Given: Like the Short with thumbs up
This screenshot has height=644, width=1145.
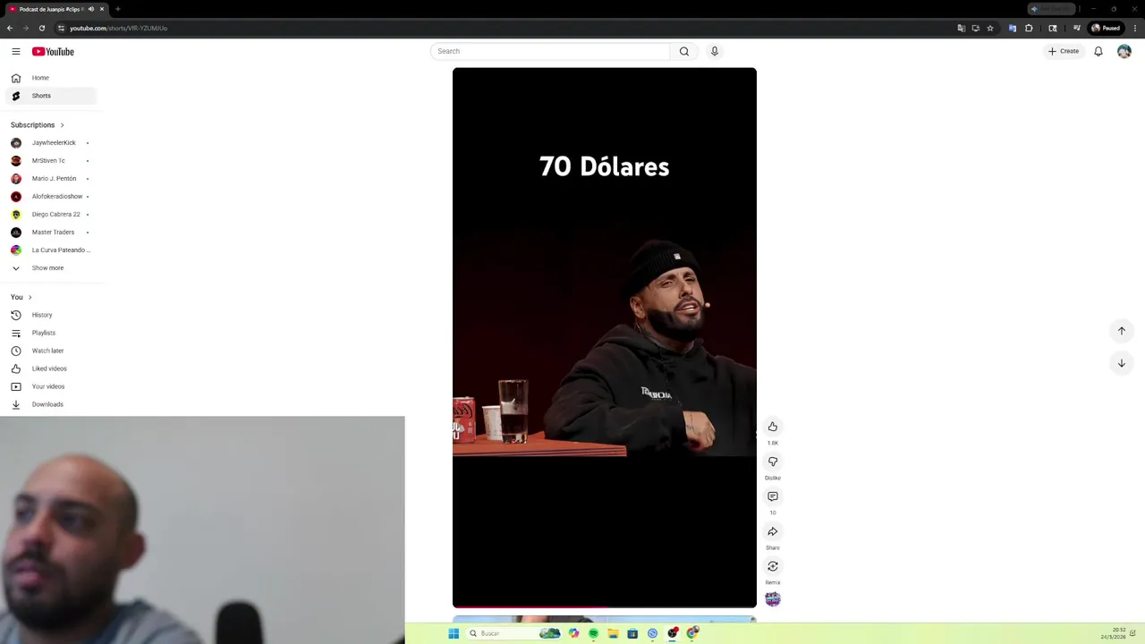Looking at the screenshot, I should [773, 427].
